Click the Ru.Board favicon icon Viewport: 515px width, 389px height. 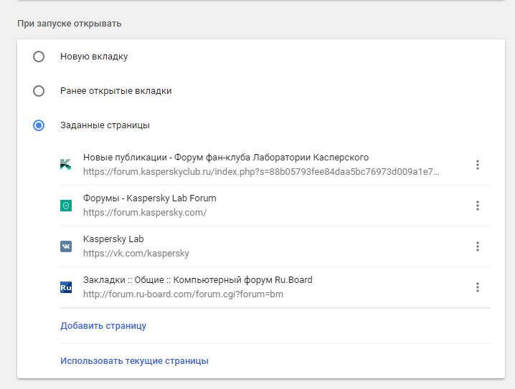click(66, 287)
